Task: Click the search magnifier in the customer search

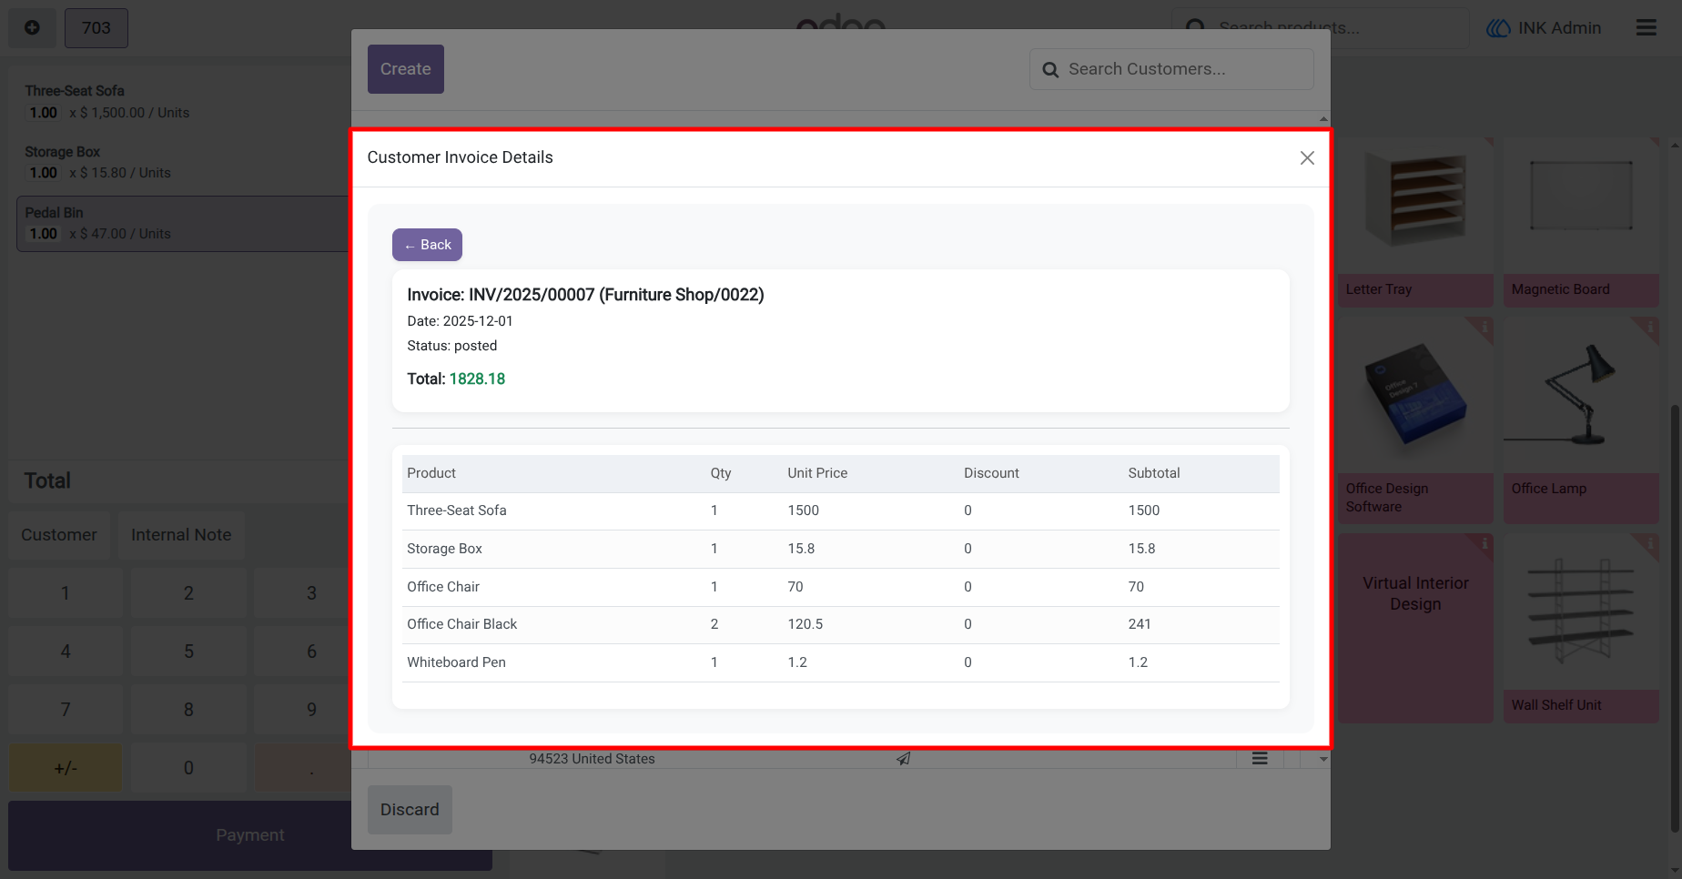Action: click(1050, 70)
